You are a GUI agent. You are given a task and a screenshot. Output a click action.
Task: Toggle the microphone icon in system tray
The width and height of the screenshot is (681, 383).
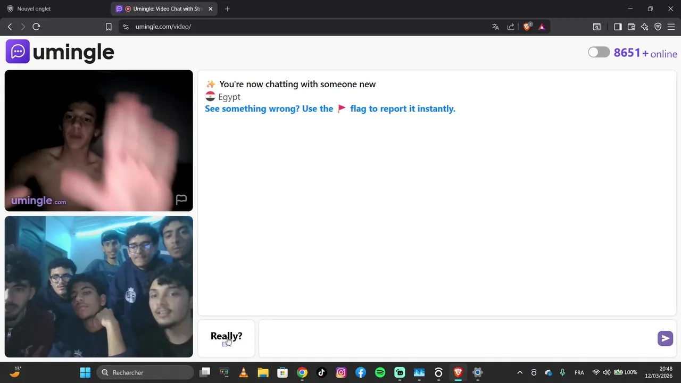562,372
